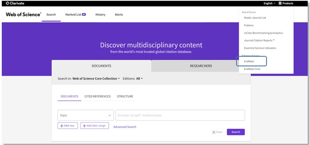The height and width of the screenshot is (145, 310).
Task: Open the Alerts page
Action: click(119, 14)
